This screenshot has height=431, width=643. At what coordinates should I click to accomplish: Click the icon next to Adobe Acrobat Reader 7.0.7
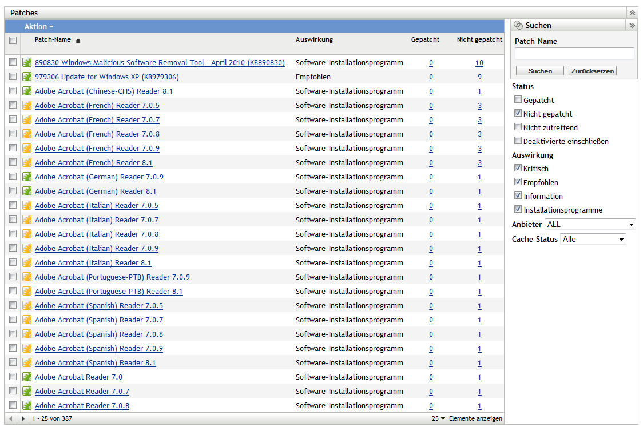click(x=27, y=391)
